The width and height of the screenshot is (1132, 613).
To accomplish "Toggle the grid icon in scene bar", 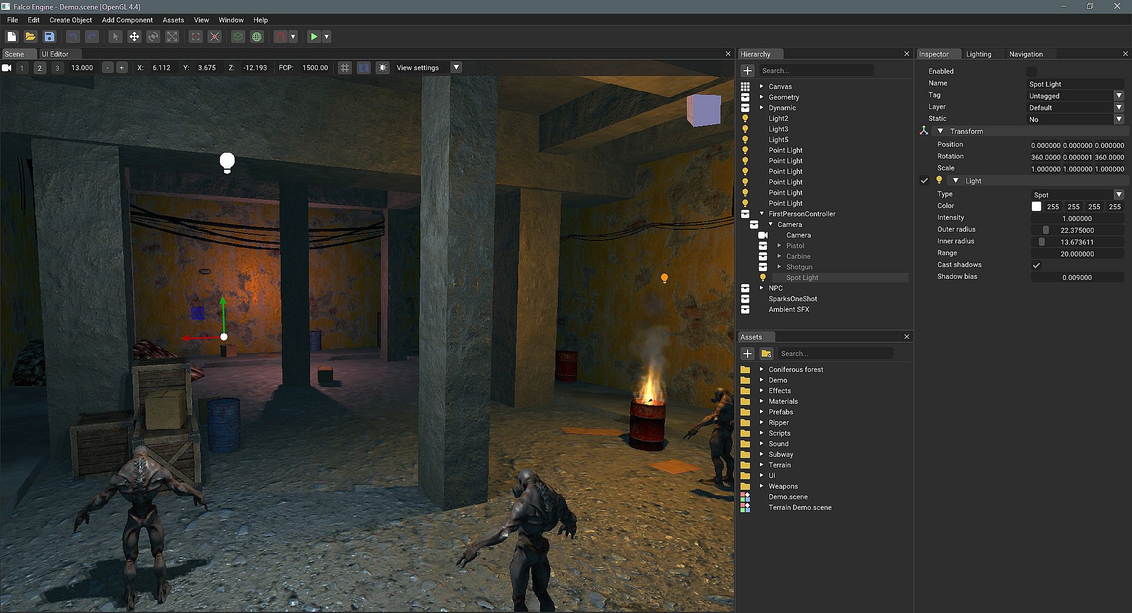I will click(345, 68).
